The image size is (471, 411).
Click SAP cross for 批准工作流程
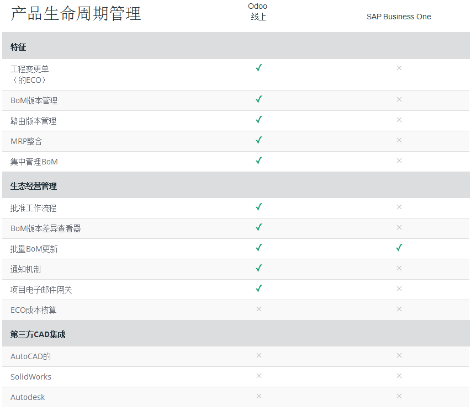point(399,207)
